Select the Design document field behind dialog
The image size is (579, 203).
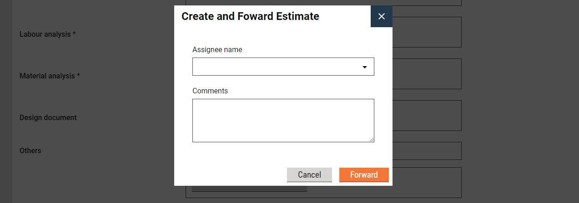point(427,116)
